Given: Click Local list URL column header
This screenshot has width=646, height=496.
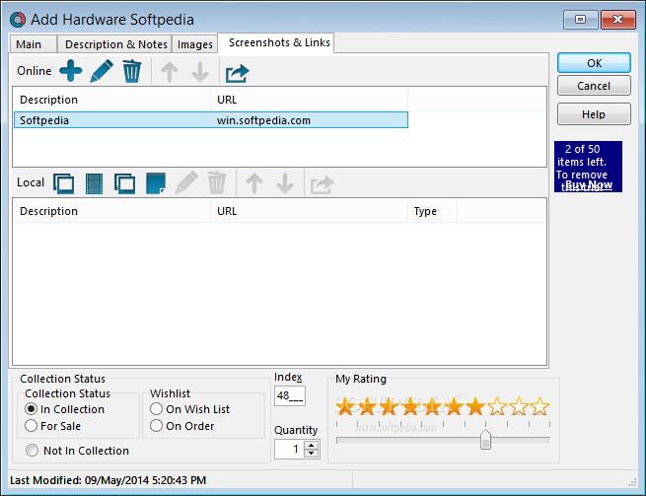Looking at the screenshot, I should click(309, 211).
